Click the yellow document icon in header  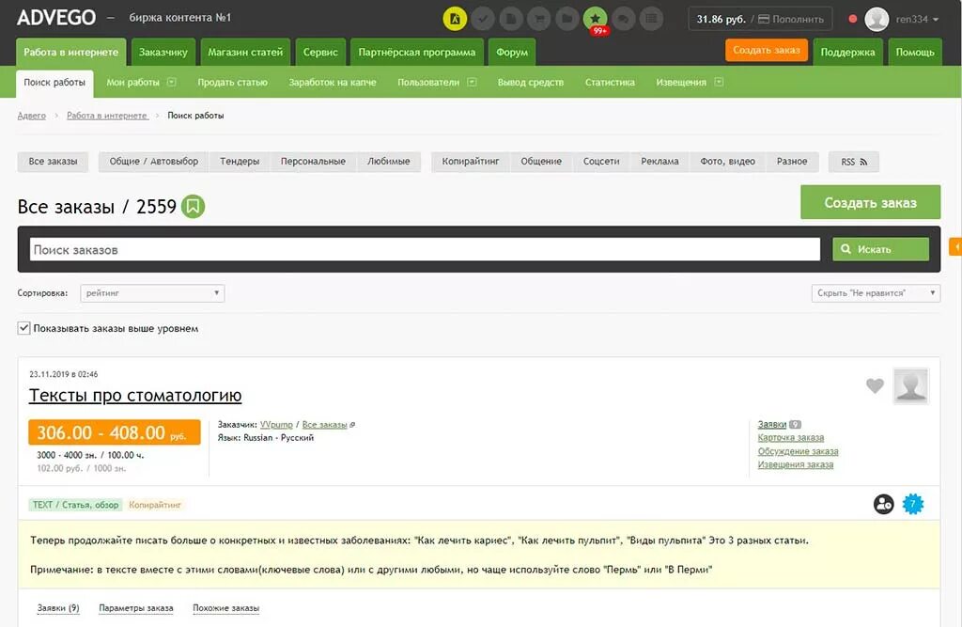click(x=455, y=19)
